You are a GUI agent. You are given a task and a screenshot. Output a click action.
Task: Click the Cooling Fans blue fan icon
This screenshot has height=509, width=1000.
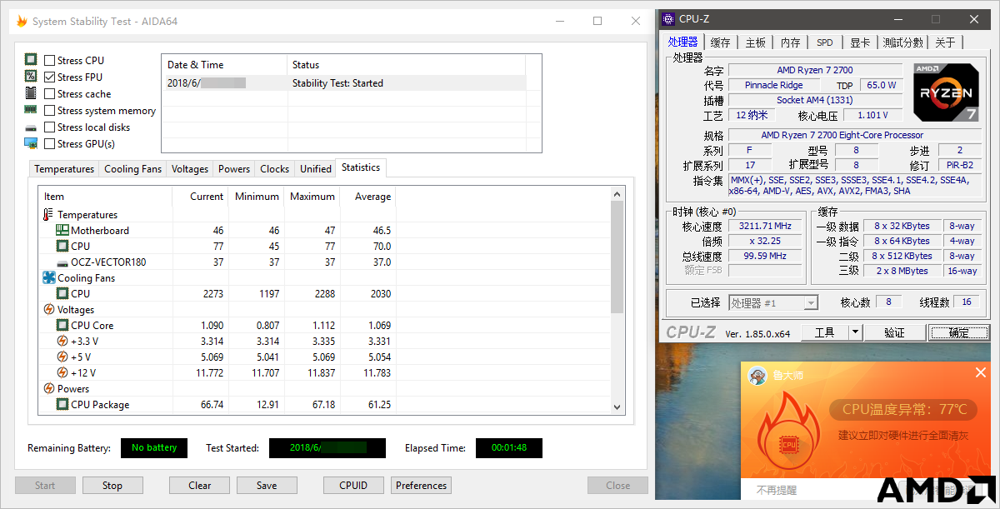48,277
